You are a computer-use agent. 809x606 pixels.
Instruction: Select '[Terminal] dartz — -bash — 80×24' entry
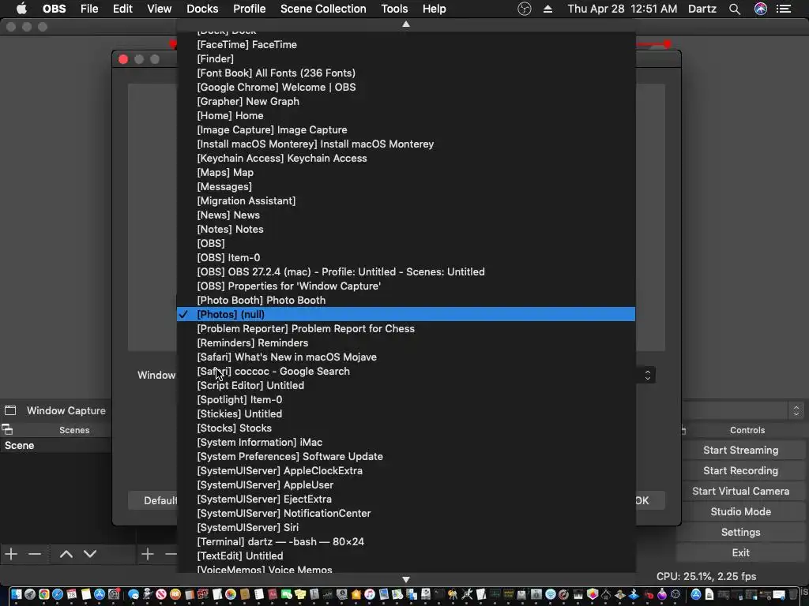406,541
